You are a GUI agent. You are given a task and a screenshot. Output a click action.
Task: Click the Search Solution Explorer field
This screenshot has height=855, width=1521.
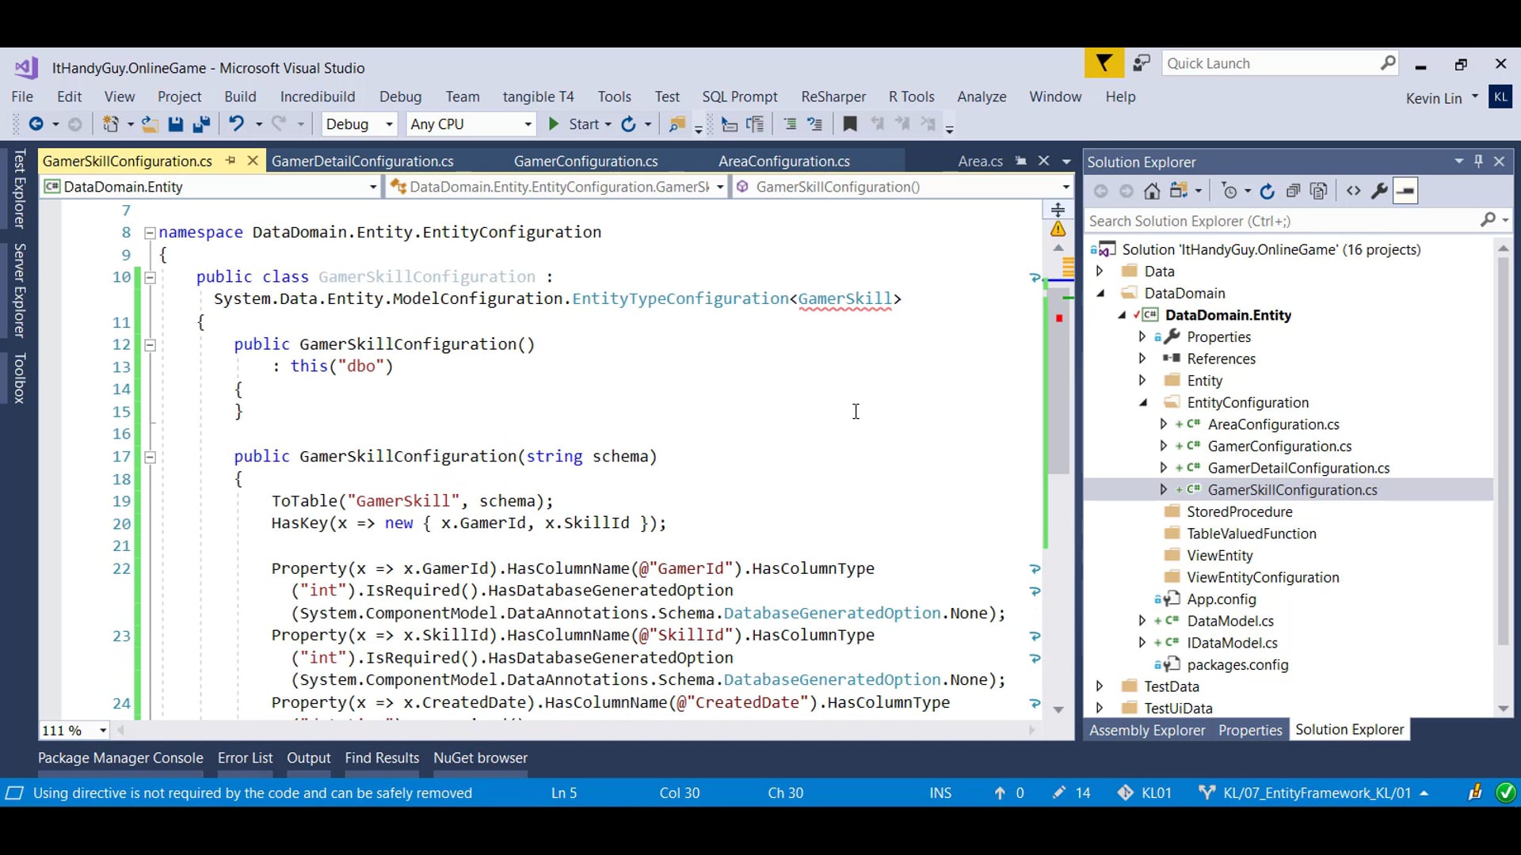[x=1267, y=220]
